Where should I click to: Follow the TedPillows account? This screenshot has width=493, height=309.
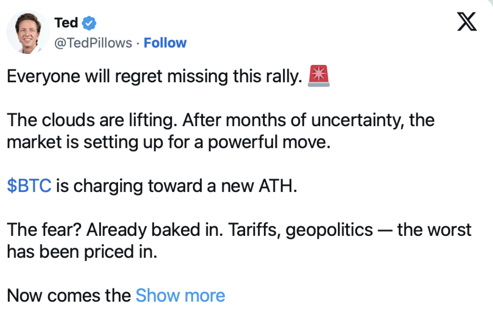(x=165, y=43)
